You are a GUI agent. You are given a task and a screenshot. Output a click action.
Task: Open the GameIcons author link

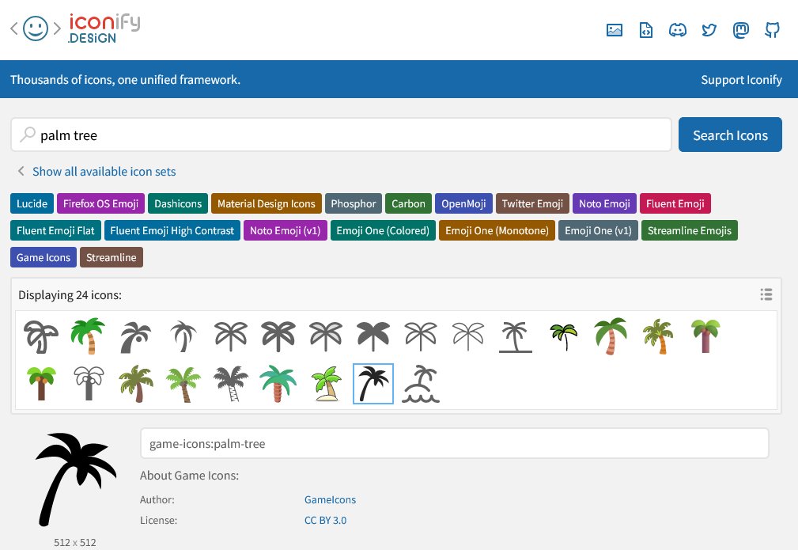pyautogui.click(x=330, y=499)
